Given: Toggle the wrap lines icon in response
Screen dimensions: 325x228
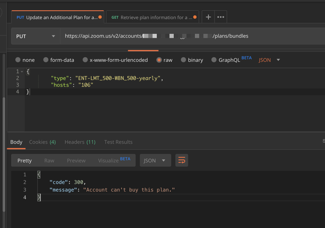Looking at the screenshot, I should [x=182, y=160].
